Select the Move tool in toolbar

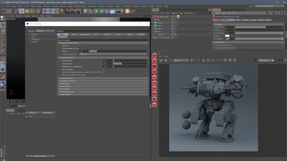[x=22, y=11]
